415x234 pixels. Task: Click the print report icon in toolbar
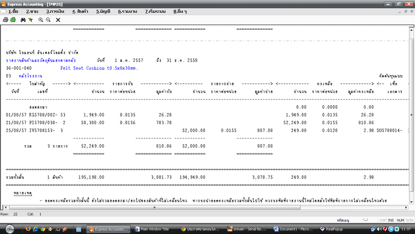point(6,19)
